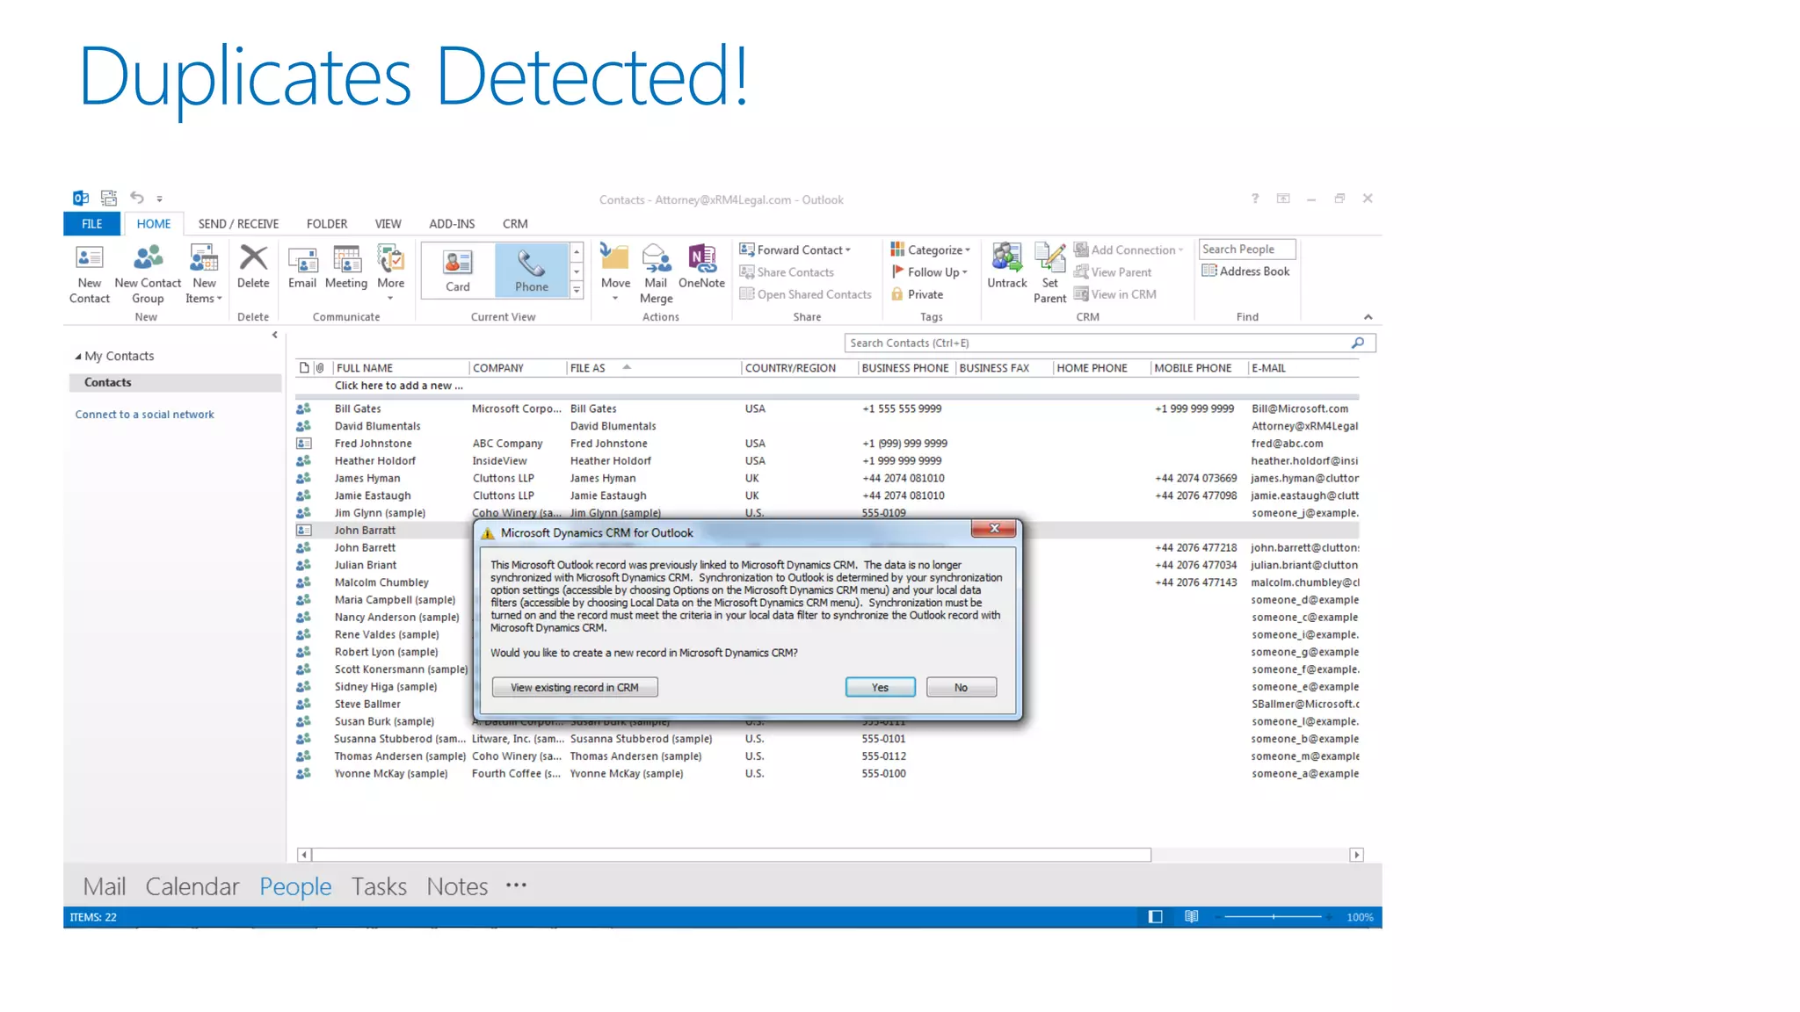1800x1012 pixels.
Task: Adjust the zoom slider in status bar
Action: coord(1273,916)
